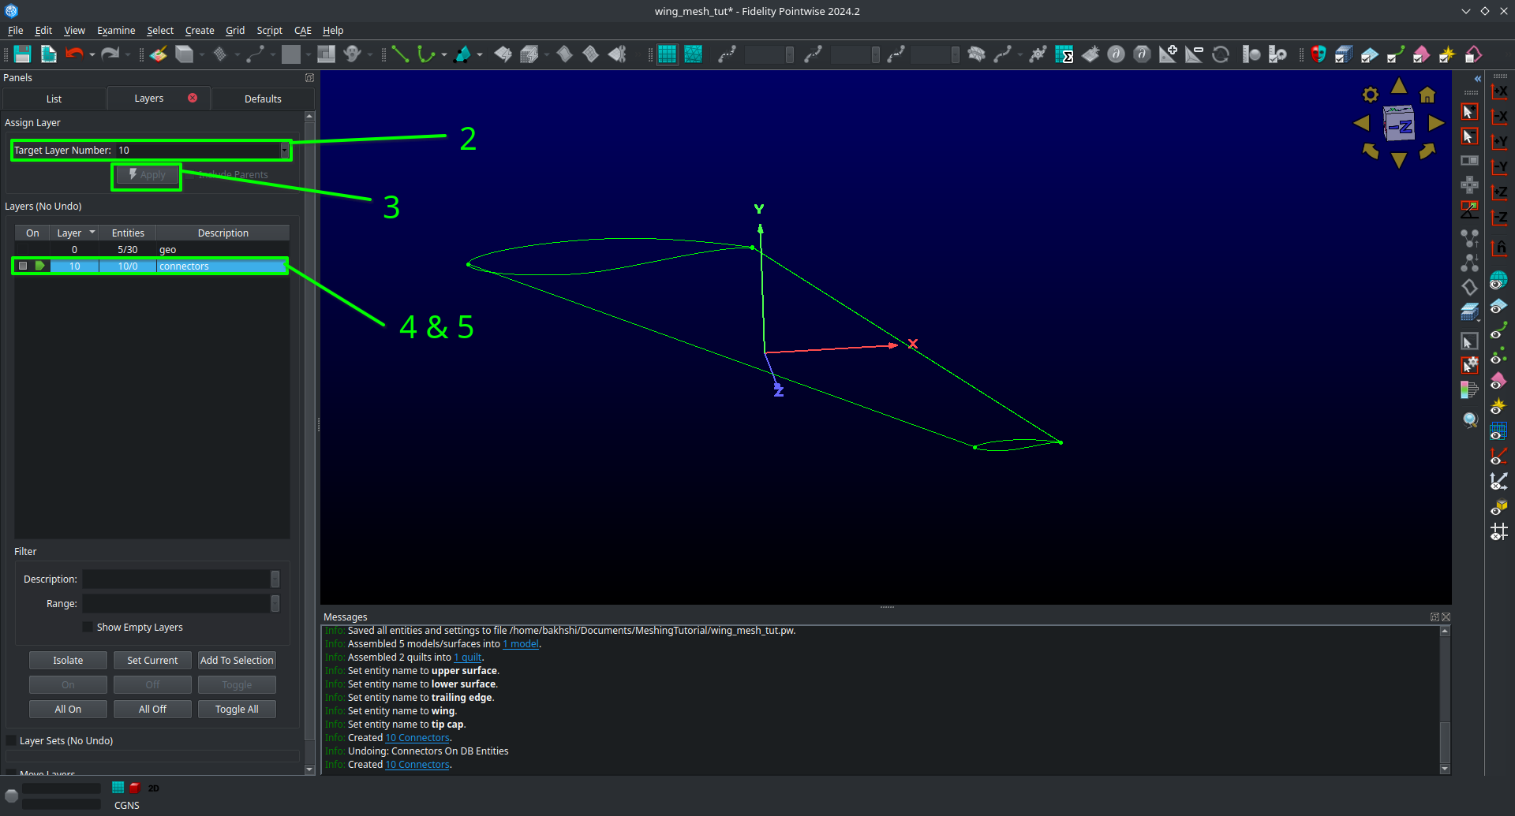The height and width of the screenshot is (816, 1515).
Task: Click the unstructured mesh display icon
Action: click(x=693, y=54)
